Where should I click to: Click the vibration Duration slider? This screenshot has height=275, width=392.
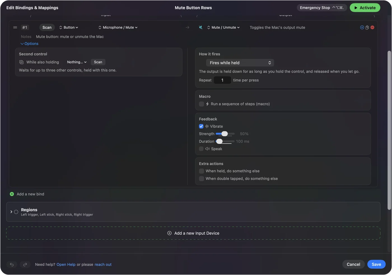click(x=225, y=142)
